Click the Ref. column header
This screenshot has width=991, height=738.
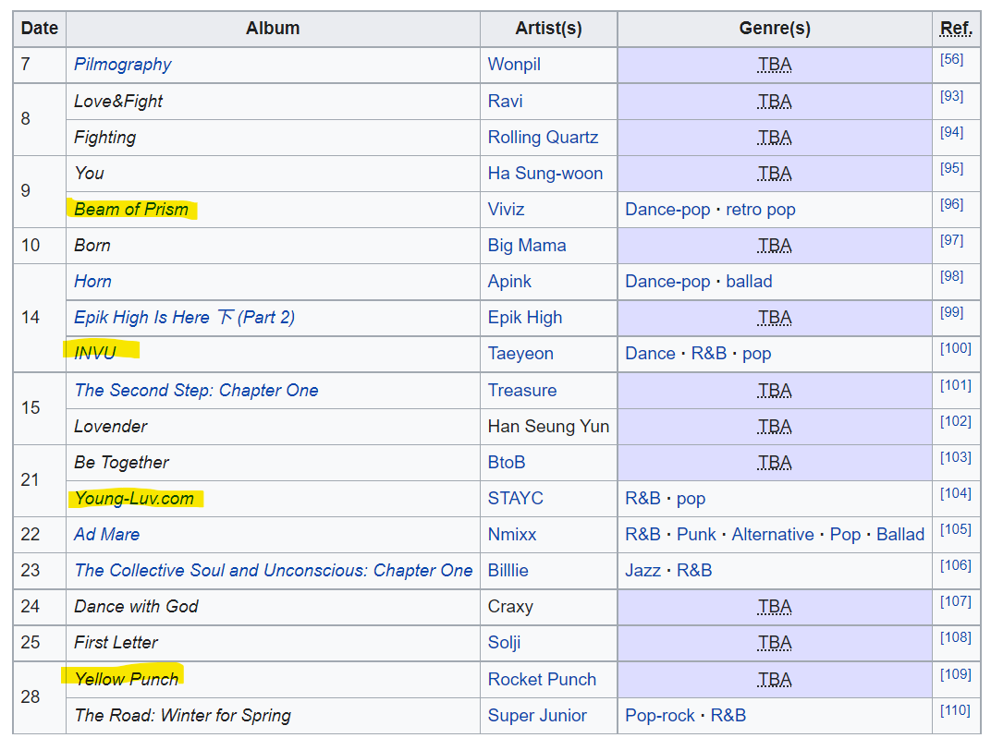(x=956, y=29)
